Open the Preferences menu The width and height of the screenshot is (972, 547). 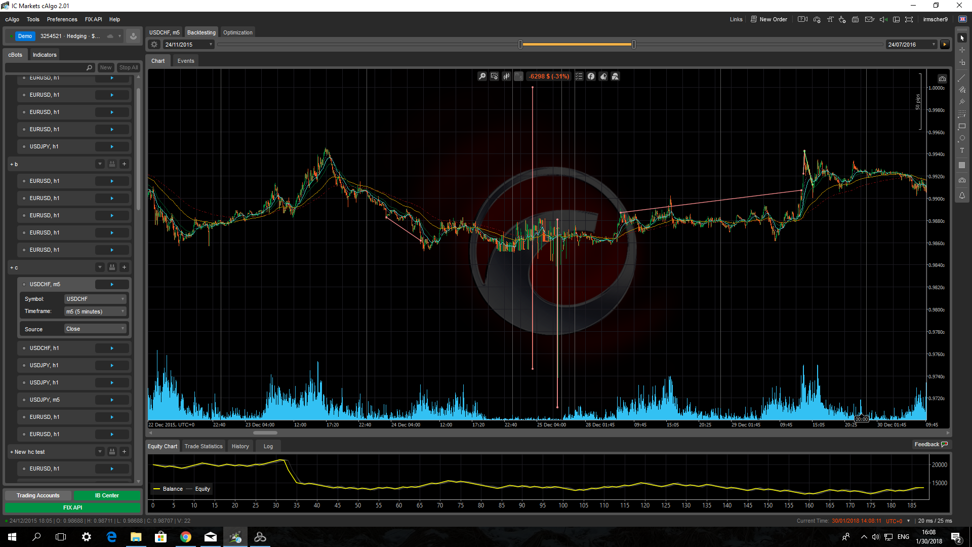pos(62,19)
